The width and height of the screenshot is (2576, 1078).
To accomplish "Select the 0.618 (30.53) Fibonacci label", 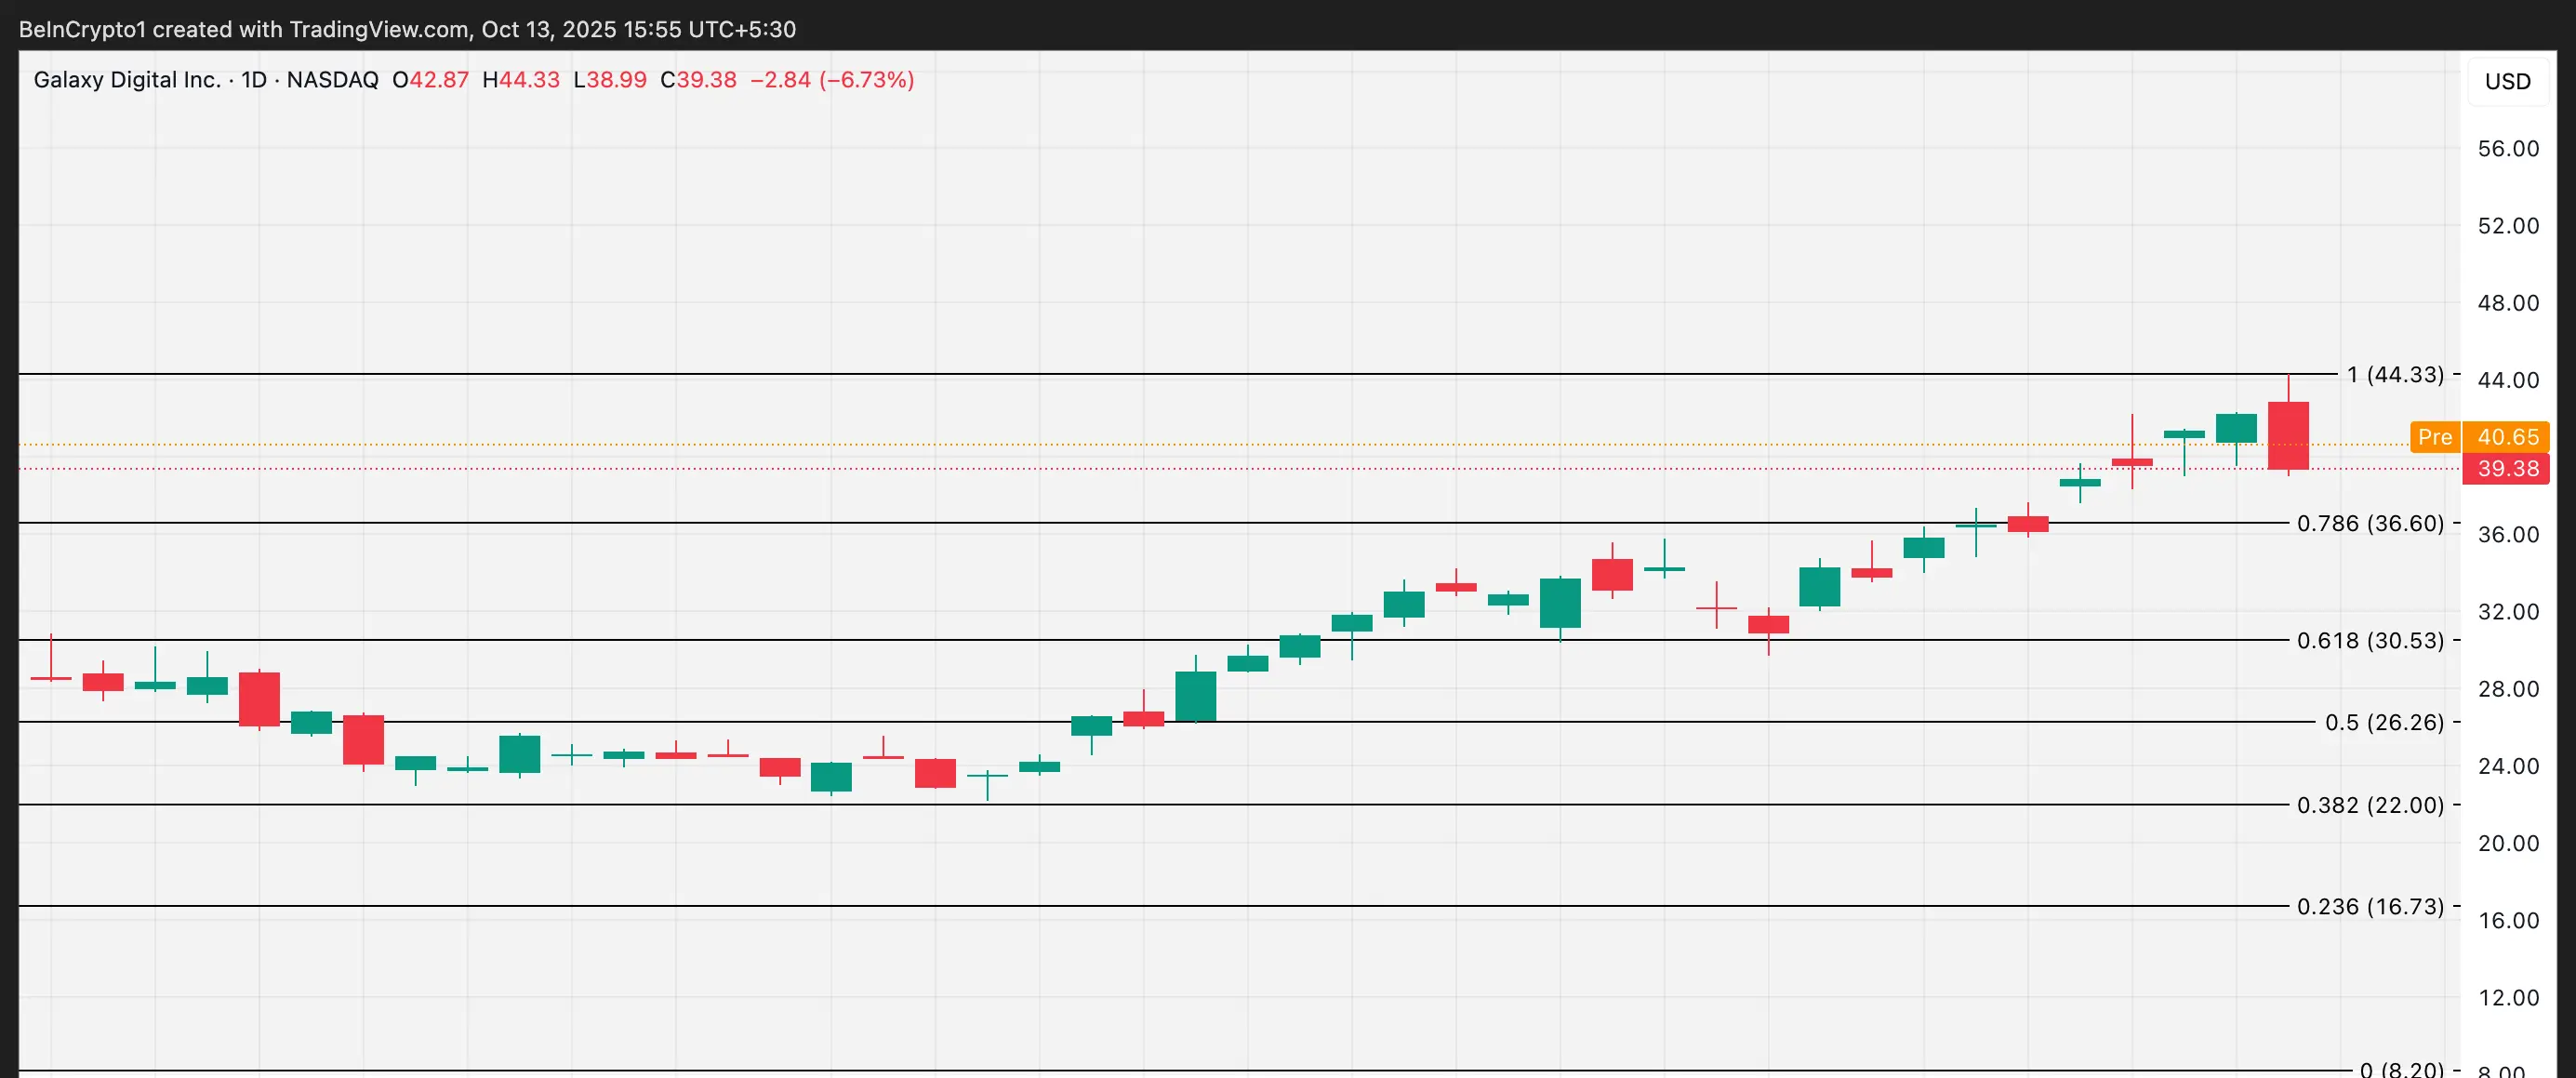I will (2369, 640).
